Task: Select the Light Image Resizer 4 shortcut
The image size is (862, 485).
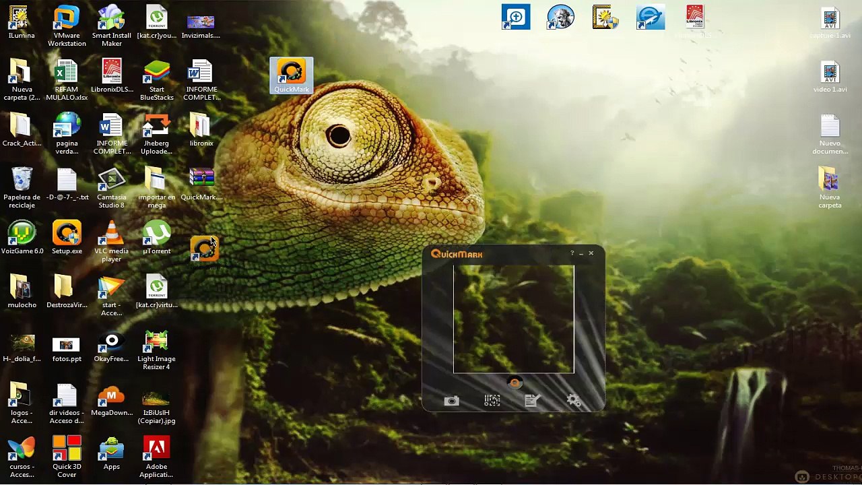Action: 157,349
